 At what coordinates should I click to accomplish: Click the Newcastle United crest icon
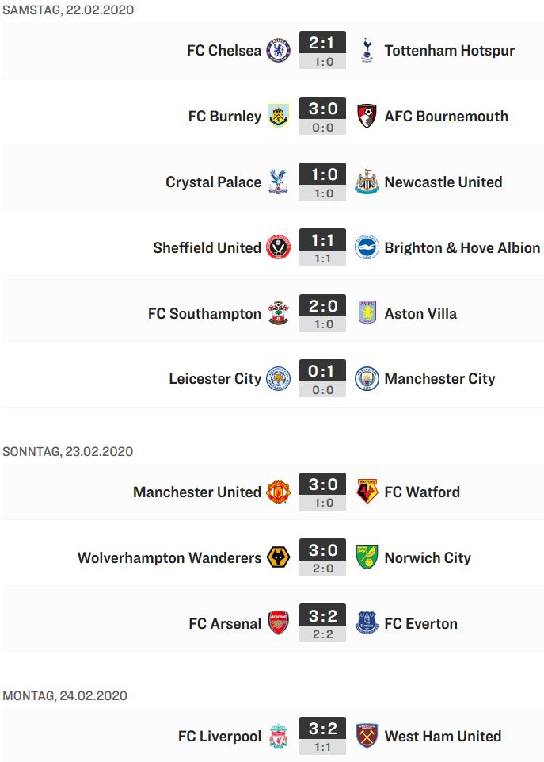pos(367,182)
